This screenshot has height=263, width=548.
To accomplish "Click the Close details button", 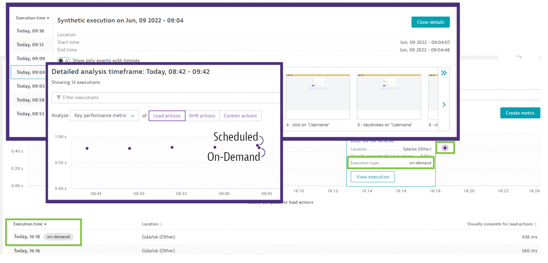I will click(x=431, y=22).
